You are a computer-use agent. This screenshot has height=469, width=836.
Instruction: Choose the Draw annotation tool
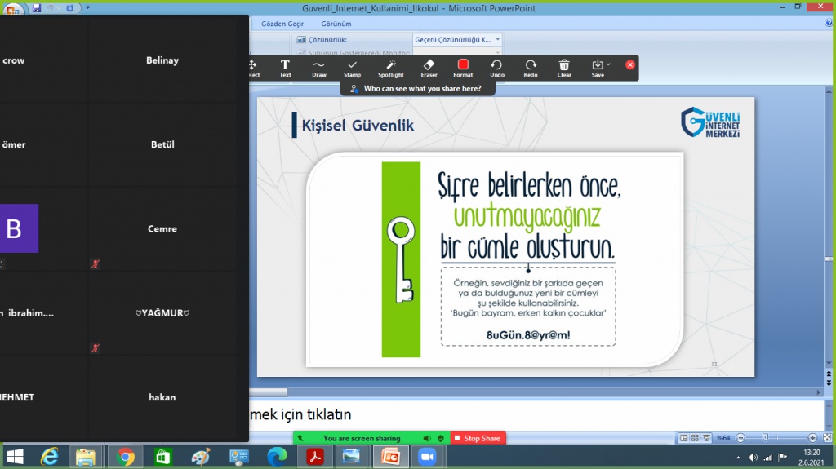[x=318, y=69]
